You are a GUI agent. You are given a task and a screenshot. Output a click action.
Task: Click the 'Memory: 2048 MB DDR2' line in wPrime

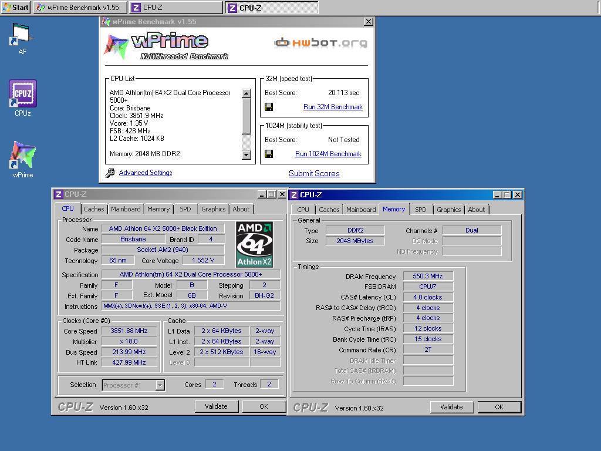(x=145, y=154)
